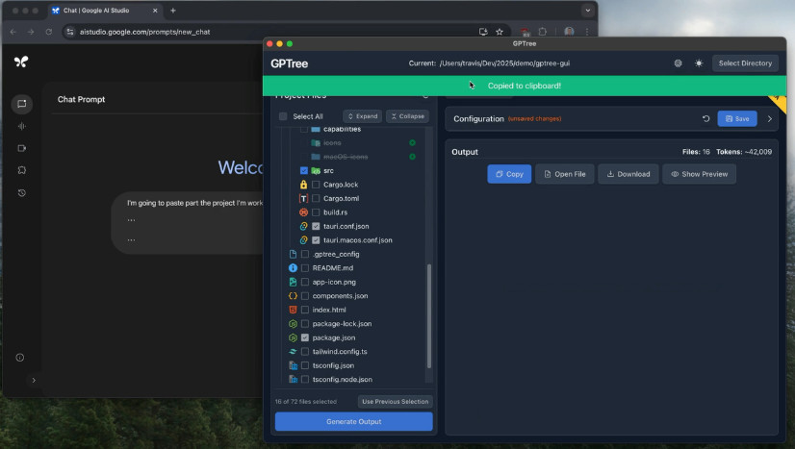Click Use Previous Selection button
Image resolution: width=795 pixels, height=449 pixels.
coord(395,402)
